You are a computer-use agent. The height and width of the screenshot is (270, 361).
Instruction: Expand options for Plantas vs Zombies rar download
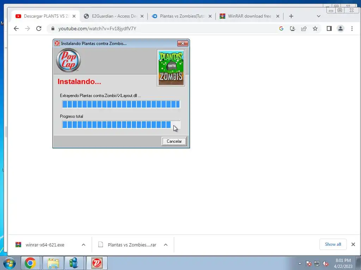click(x=166, y=245)
